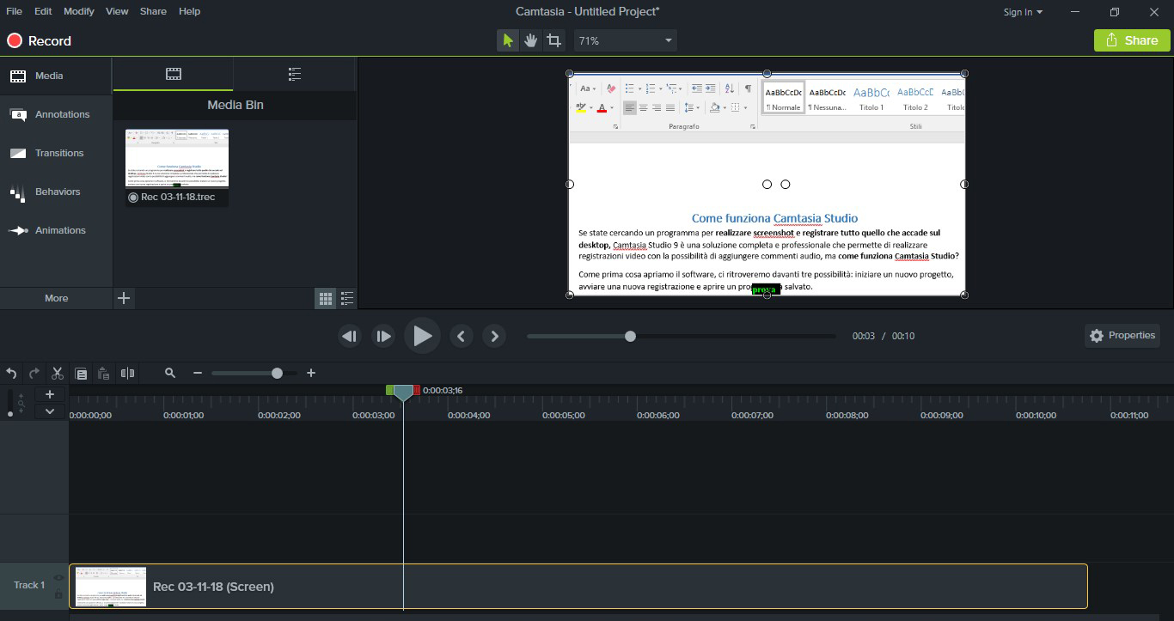Select the Edit arrow tool

(x=508, y=40)
